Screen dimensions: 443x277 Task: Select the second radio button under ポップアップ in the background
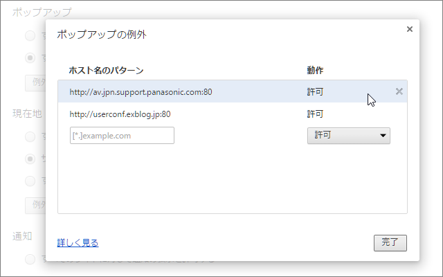click(30, 57)
